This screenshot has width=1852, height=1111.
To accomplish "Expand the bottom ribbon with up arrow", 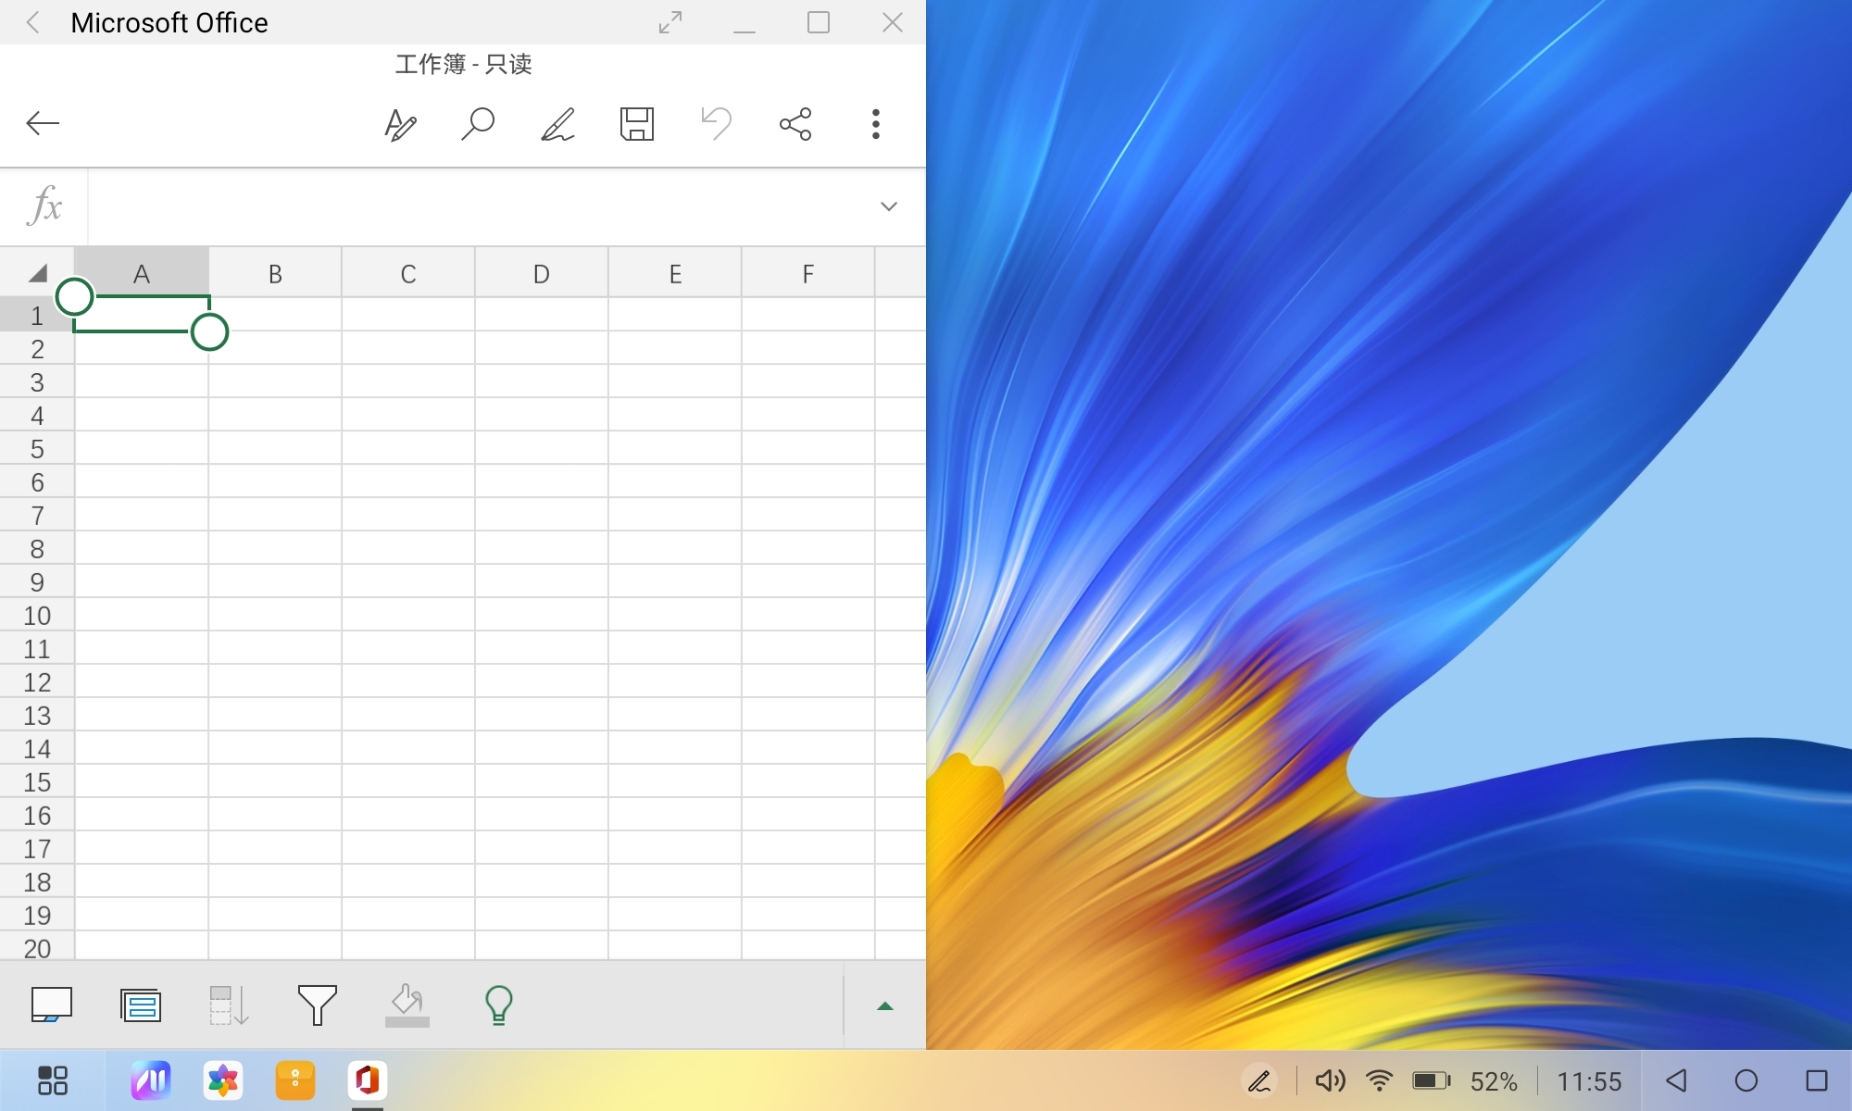I will 885,1006.
